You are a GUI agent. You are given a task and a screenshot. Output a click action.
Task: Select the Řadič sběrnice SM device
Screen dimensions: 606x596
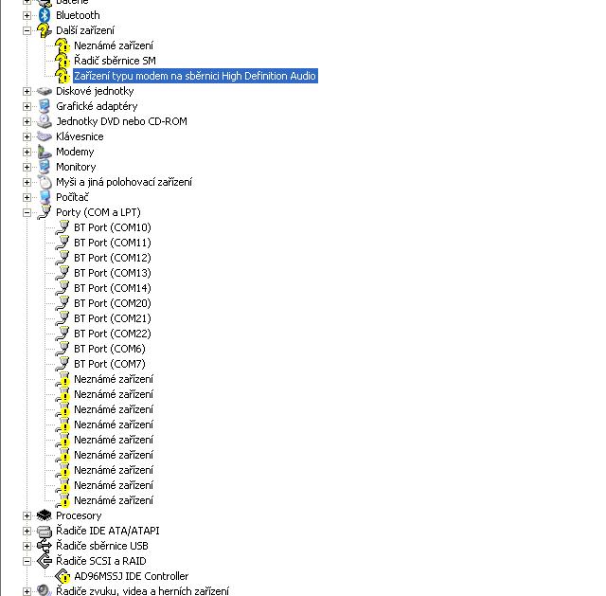(x=115, y=61)
